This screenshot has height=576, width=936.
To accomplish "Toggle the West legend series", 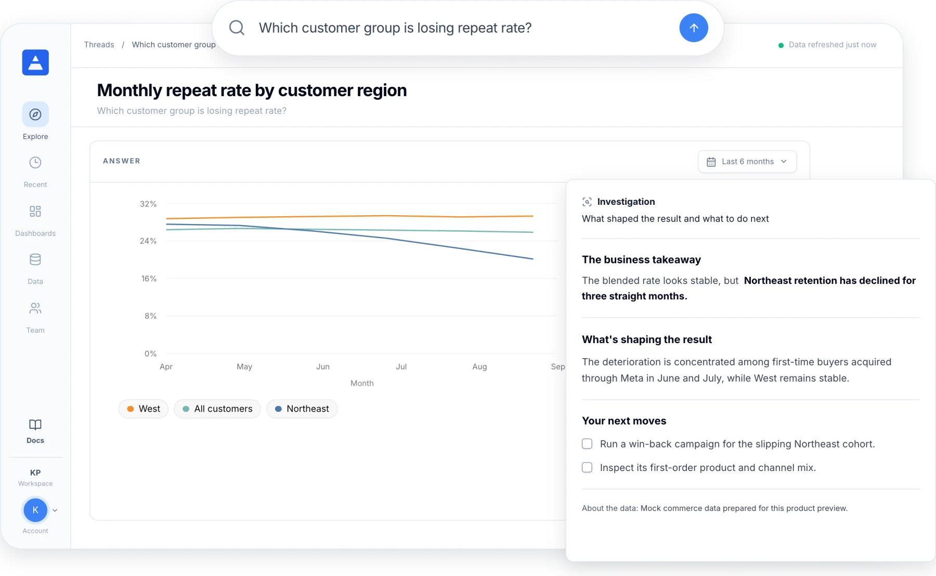I will [x=144, y=409].
